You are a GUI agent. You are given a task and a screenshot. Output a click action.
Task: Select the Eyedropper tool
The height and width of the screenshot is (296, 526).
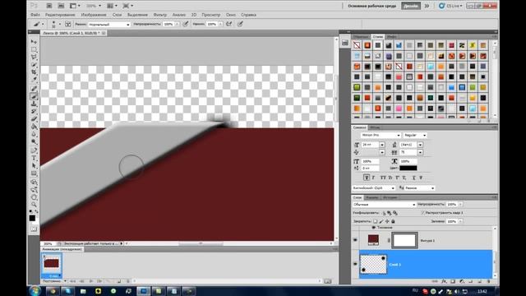[x=34, y=80]
